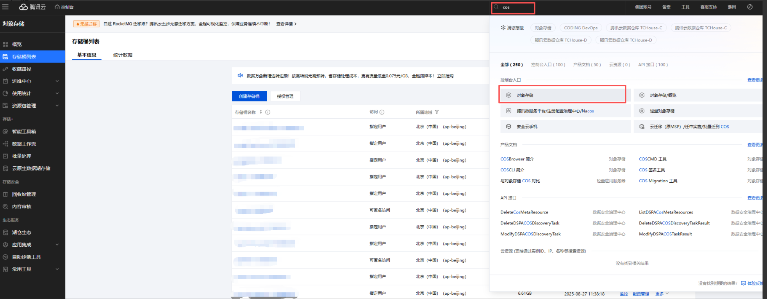Screen dimensions: 767x299
Task: Click the Tencent Cloud logo
Action: tap(33, 7)
